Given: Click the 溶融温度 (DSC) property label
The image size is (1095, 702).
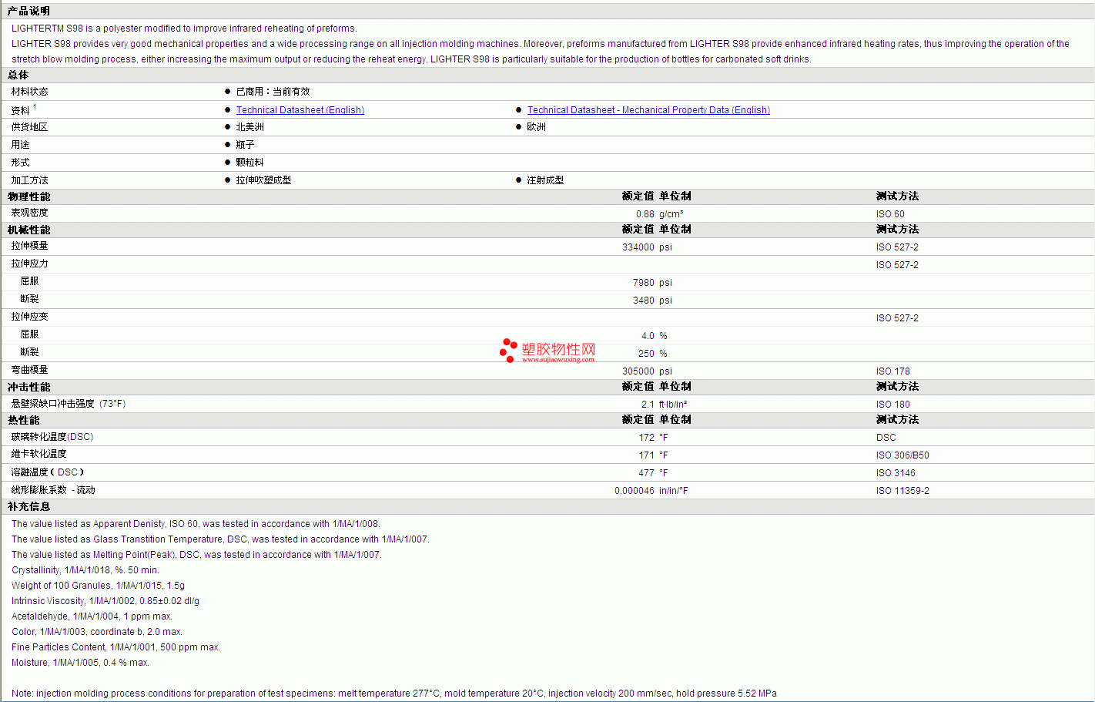Looking at the screenshot, I should coord(48,472).
